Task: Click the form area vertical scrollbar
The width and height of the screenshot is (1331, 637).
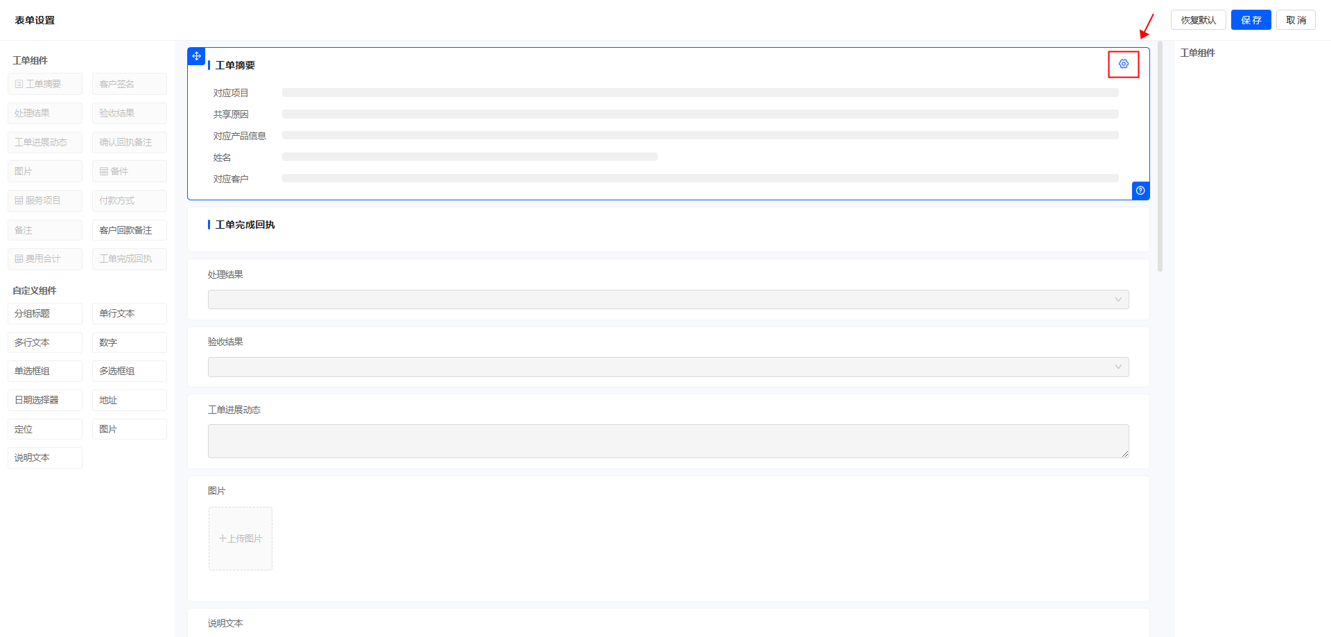Action: tap(1160, 157)
